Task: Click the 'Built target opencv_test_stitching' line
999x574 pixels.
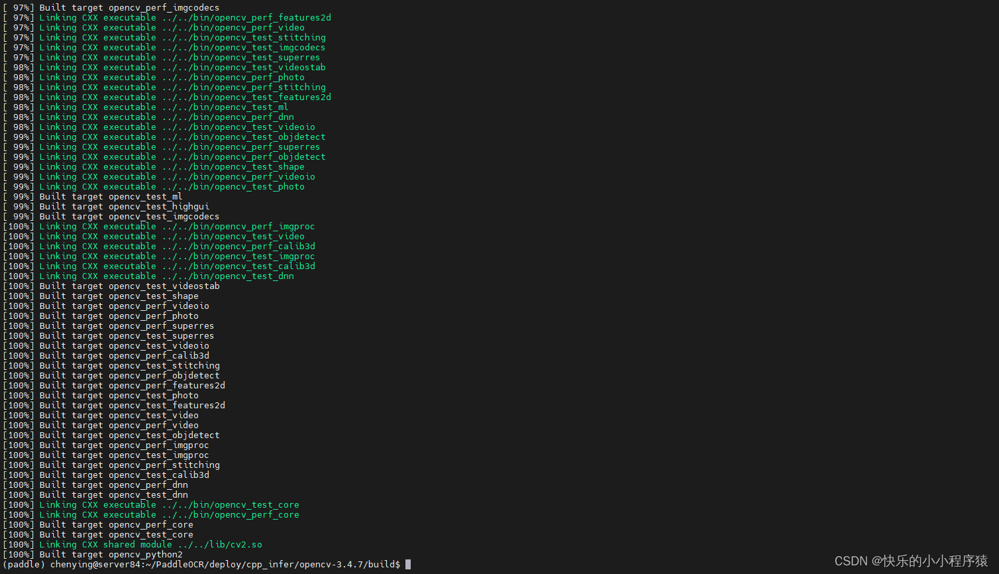Action: [111, 366]
